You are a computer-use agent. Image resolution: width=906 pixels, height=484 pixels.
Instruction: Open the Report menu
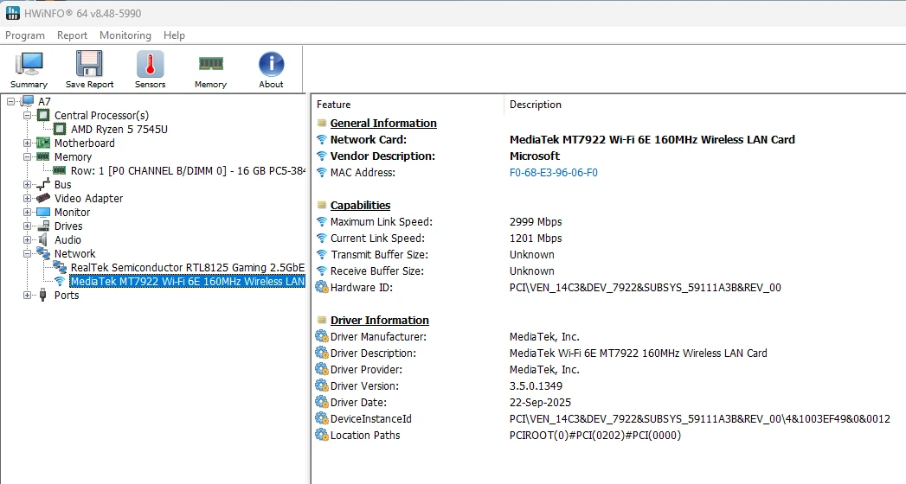[72, 35]
